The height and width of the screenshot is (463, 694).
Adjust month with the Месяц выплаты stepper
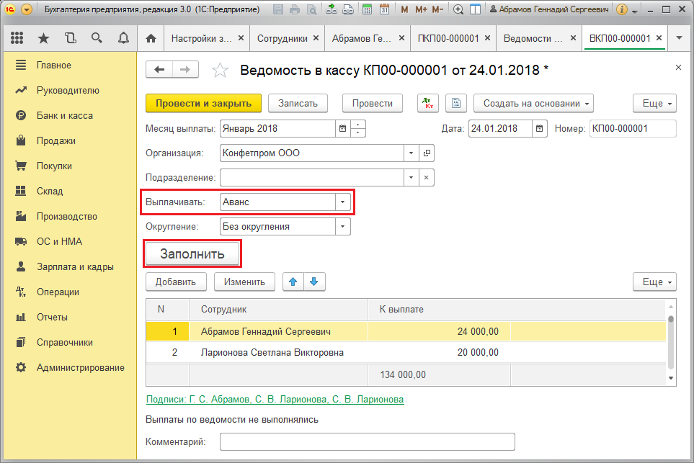357,129
